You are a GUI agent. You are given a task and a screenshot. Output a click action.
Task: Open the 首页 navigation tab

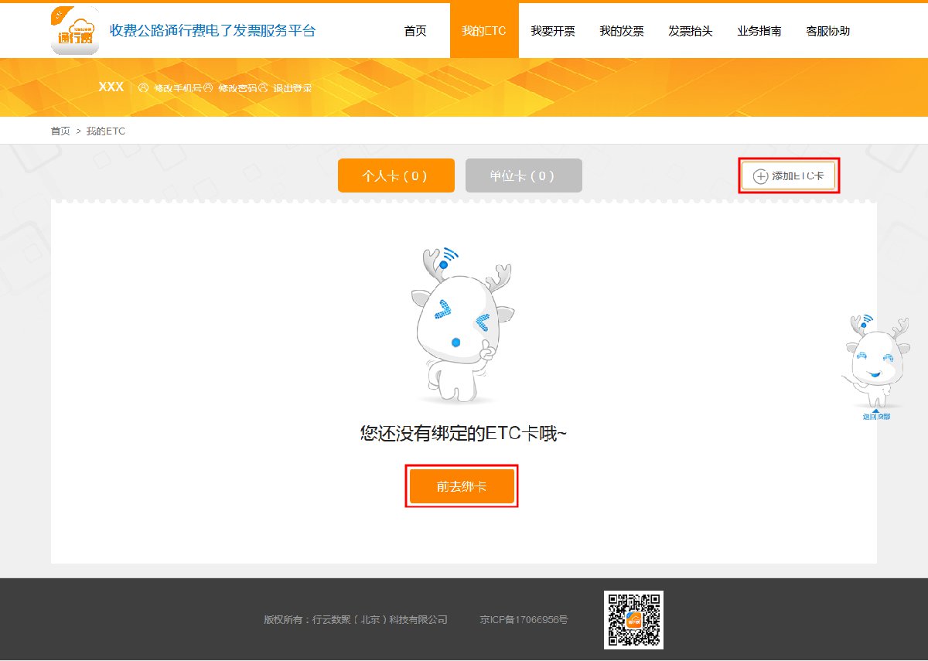tap(415, 31)
